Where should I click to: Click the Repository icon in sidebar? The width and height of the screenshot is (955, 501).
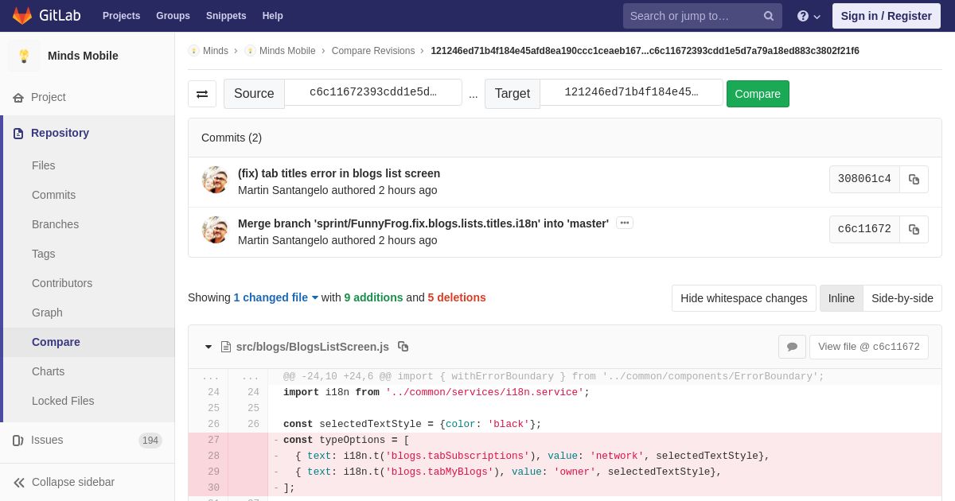click(18, 133)
